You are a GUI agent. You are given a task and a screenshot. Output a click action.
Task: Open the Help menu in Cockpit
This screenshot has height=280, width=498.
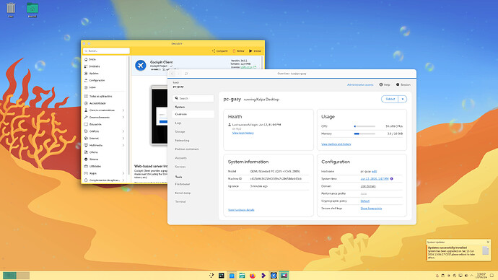click(385, 84)
